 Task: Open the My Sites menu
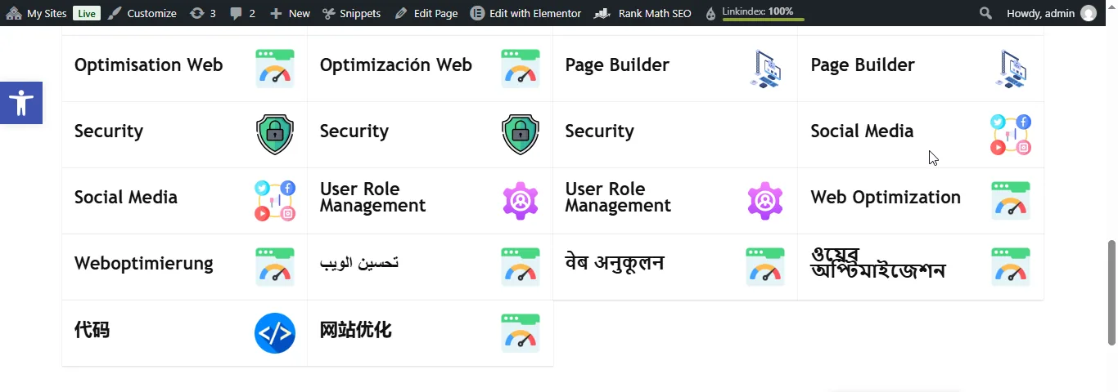(x=36, y=13)
